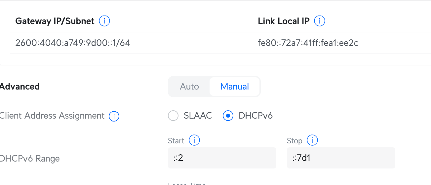The height and width of the screenshot is (185, 431).
Task: Open the Link Local IP info tooltip icon
Action: (319, 21)
